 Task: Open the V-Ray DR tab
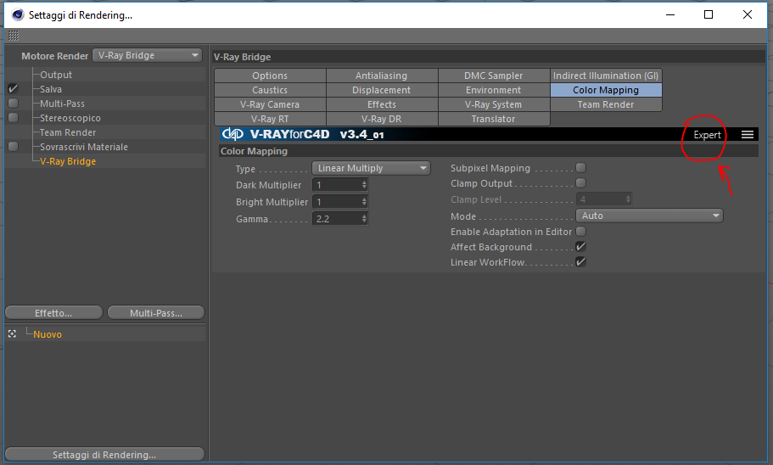[x=382, y=118]
